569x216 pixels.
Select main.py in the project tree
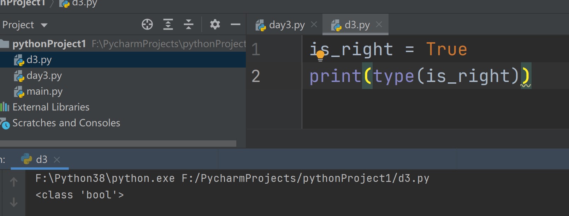(44, 91)
